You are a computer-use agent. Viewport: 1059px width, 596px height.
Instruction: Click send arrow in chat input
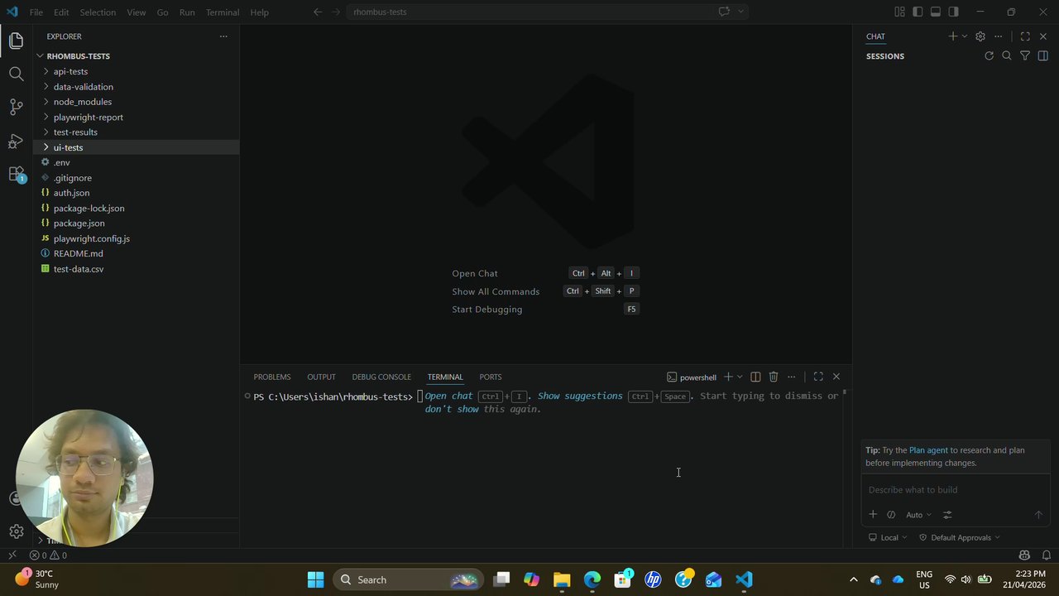(1038, 515)
